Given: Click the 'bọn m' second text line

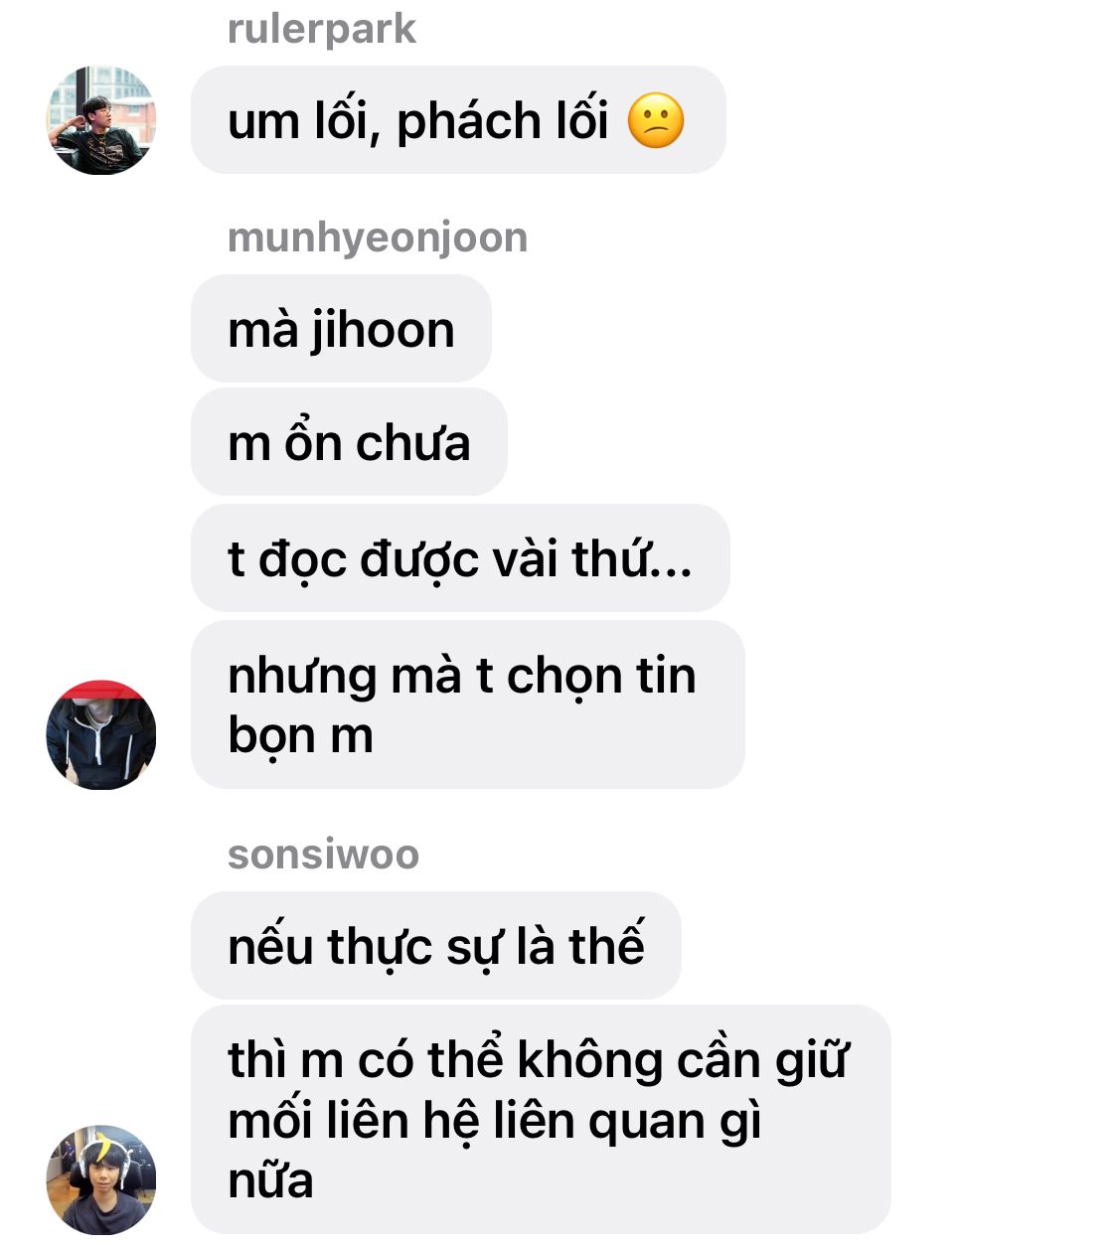Looking at the screenshot, I should pyautogui.click(x=300, y=737).
